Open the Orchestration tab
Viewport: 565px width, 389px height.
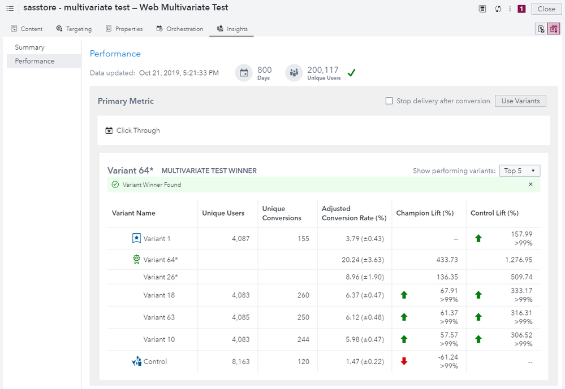click(180, 29)
